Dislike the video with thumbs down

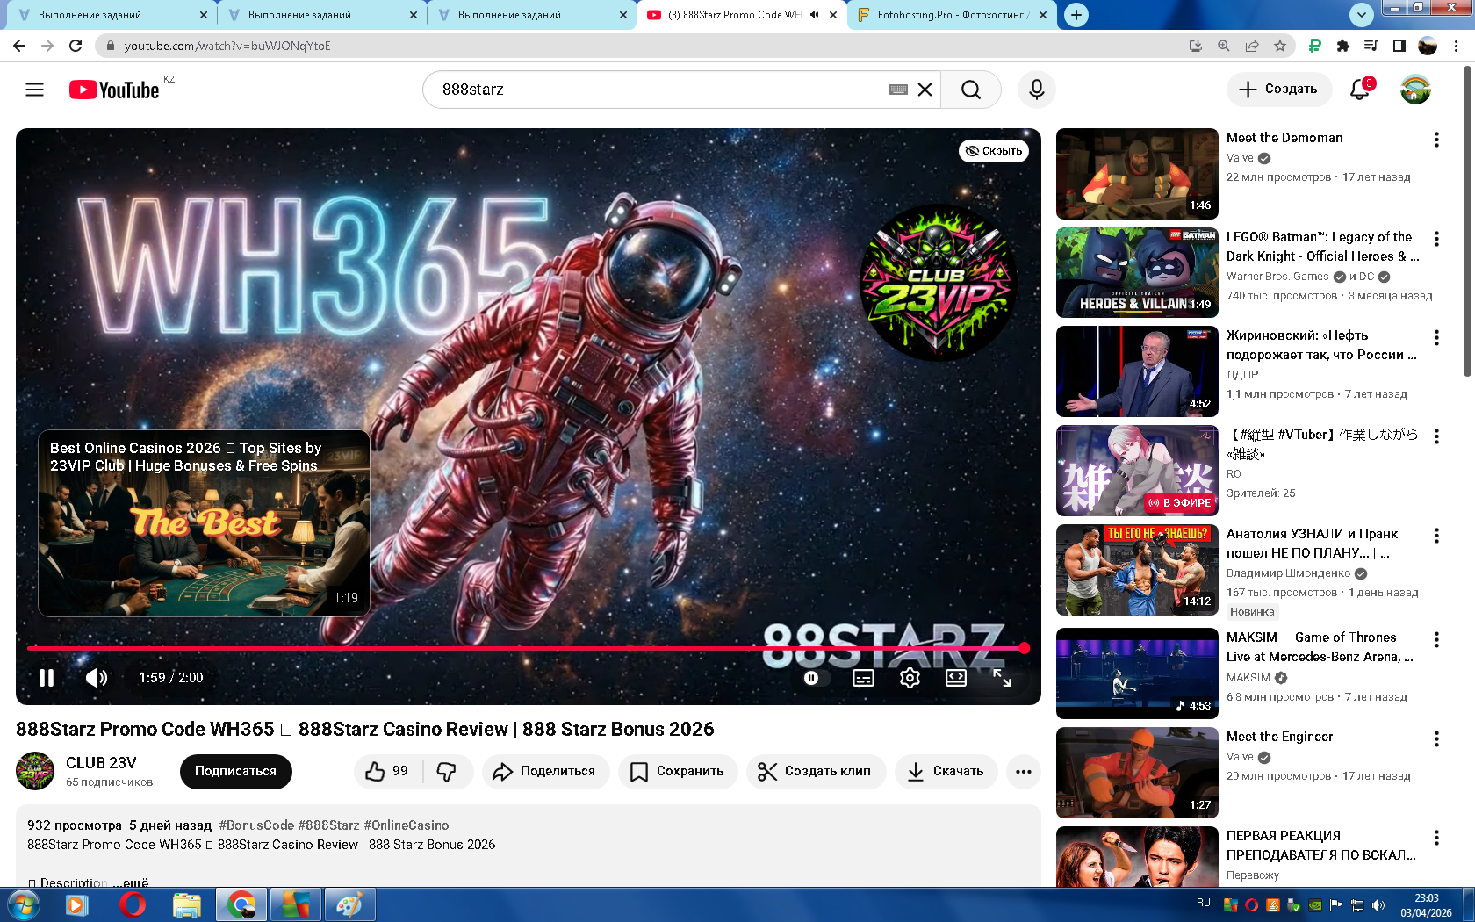point(447,771)
